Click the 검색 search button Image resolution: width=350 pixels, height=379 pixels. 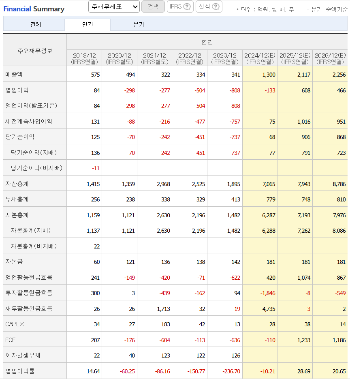click(154, 7)
